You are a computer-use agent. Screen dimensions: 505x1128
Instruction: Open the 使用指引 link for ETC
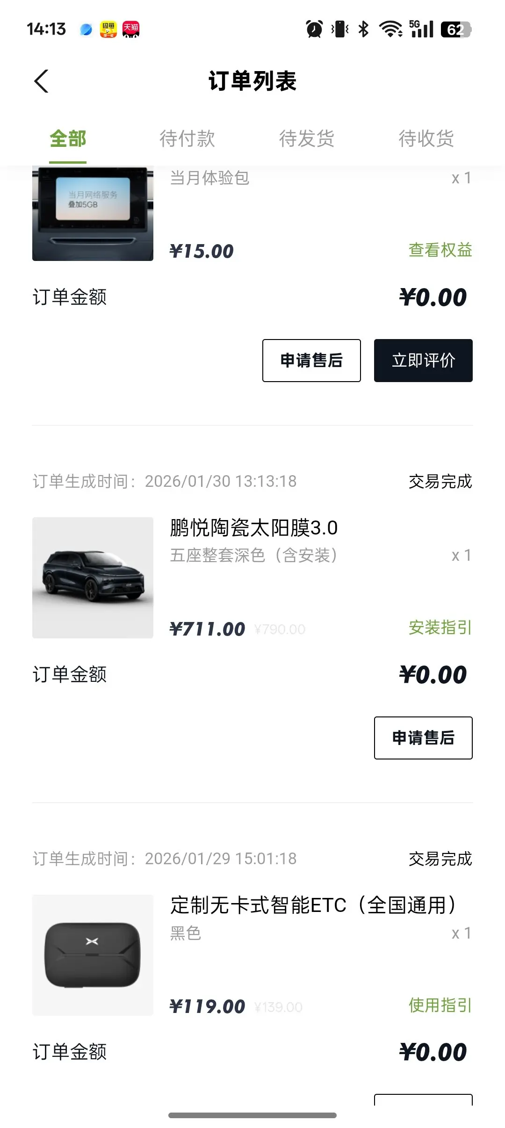(x=440, y=1005)
